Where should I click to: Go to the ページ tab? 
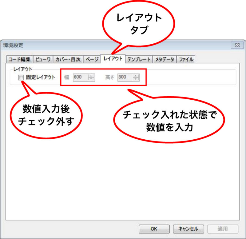pyautogui.click(x=92, y=59)
